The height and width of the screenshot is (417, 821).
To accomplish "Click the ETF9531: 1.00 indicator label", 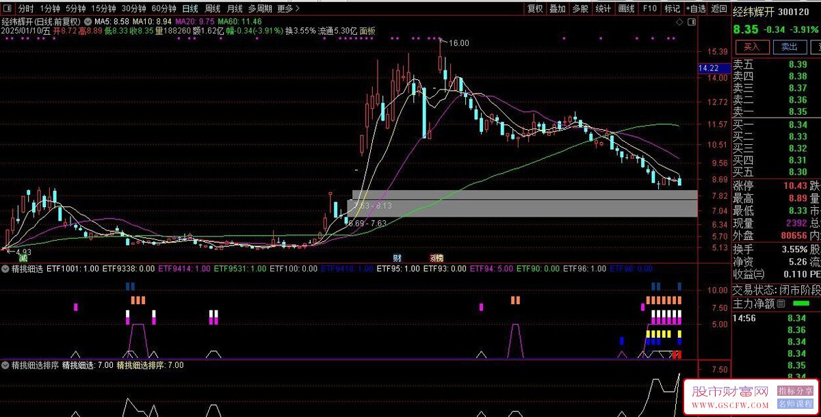I will [239, 269].
